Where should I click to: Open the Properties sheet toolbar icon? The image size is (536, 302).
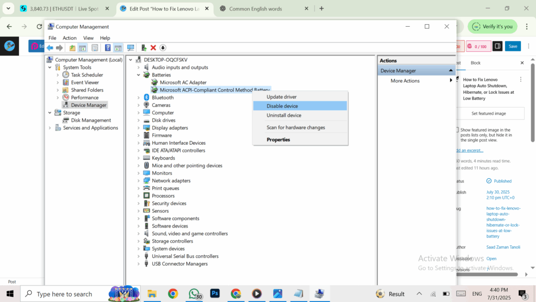click(x=95, y=48)
